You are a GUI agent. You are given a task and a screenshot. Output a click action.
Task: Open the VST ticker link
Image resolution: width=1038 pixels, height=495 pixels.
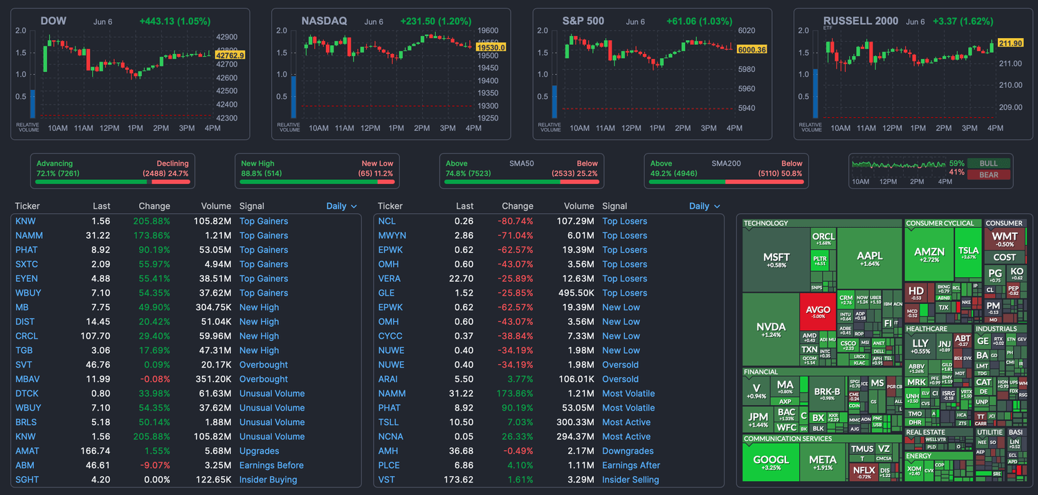tap(386, 480)
